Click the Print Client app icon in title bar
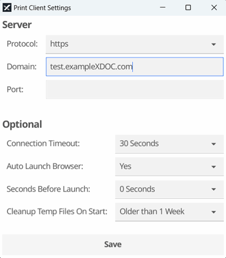226x258 pixels. click(7, 8)
